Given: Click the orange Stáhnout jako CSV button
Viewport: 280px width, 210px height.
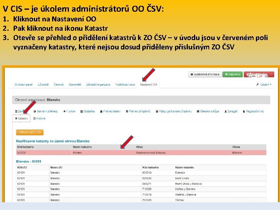Looking at the screenshot, I should click(30, 132).
